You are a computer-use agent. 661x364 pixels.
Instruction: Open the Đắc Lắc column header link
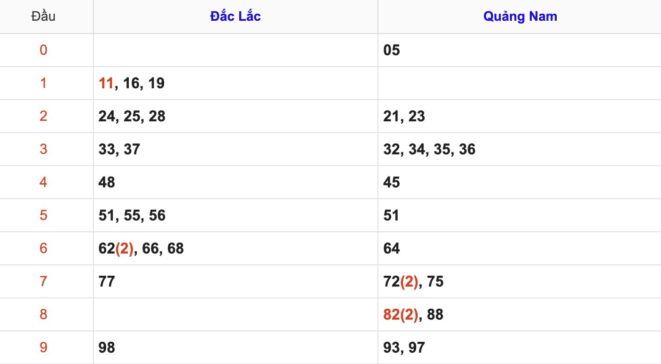235,17
